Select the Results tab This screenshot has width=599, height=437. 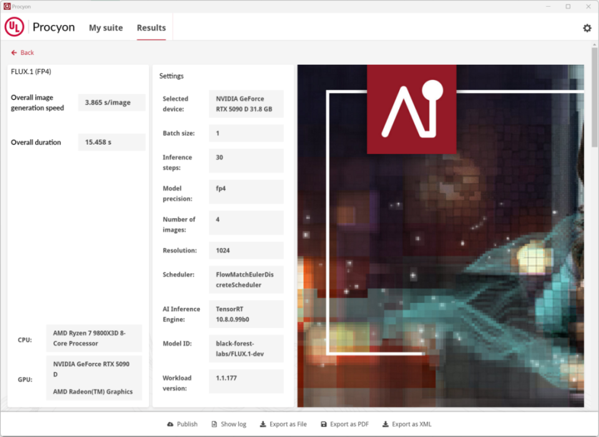coord(151,28)
